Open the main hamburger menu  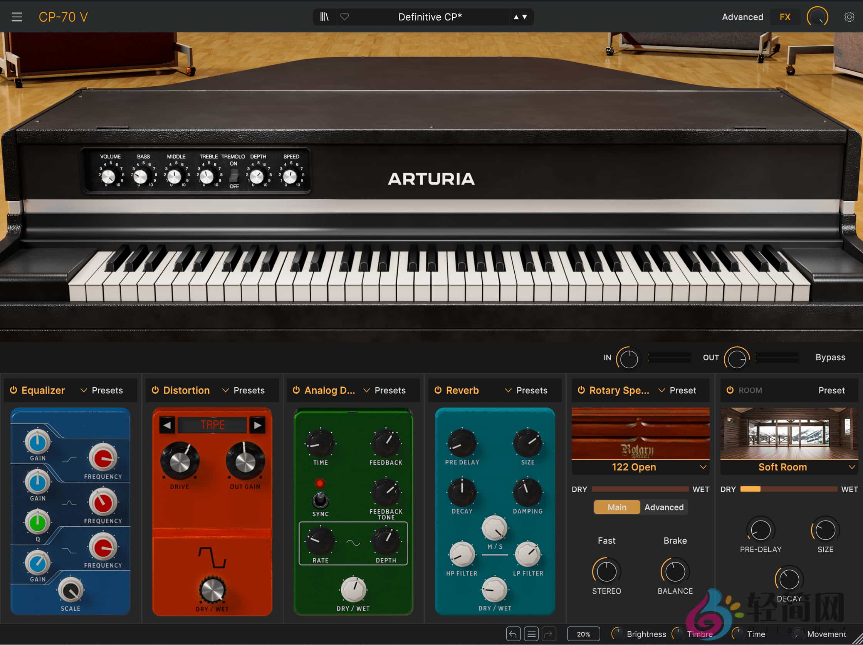pos(17,17)
